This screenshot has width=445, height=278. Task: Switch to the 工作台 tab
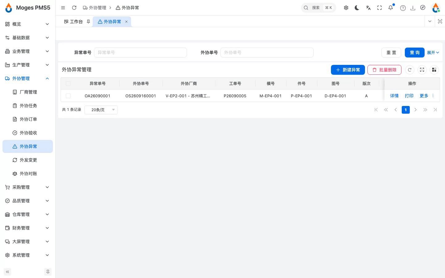pyautogui.click(x=76, y=22)
